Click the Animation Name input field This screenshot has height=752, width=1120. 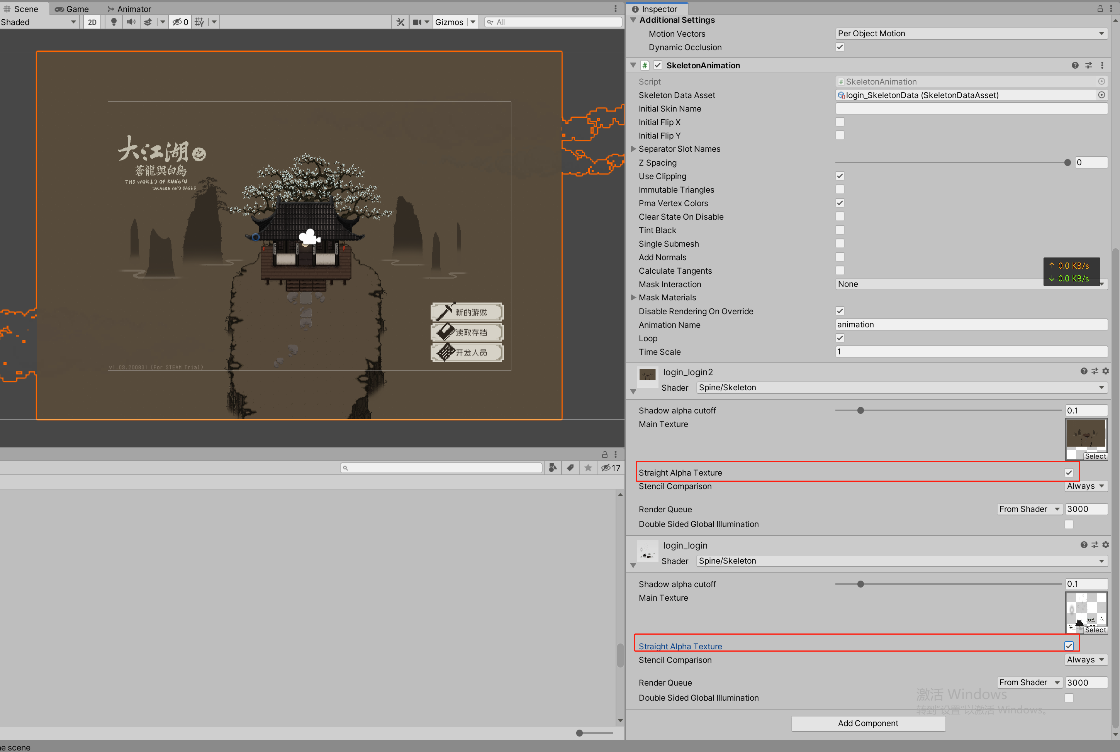(971, 325)
